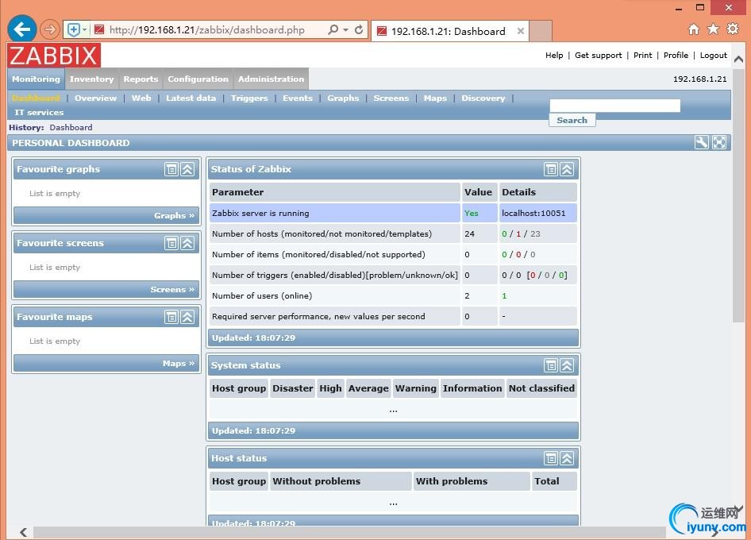Image resolution: width=751 pixels, height=540 pixels.
Task: Click the Print link
Action: 643,56
